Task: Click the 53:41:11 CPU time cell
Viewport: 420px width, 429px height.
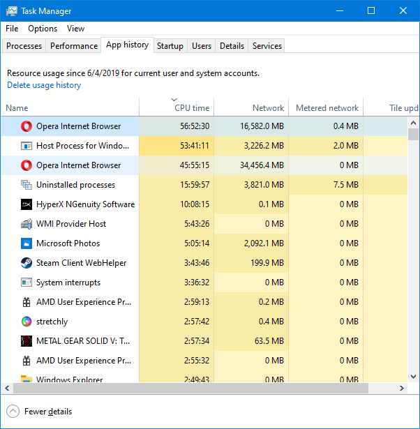Action: point(177,146)
